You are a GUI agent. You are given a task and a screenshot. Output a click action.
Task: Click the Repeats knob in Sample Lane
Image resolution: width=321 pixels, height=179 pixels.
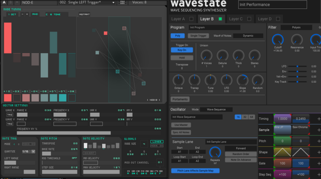[215, 153]
